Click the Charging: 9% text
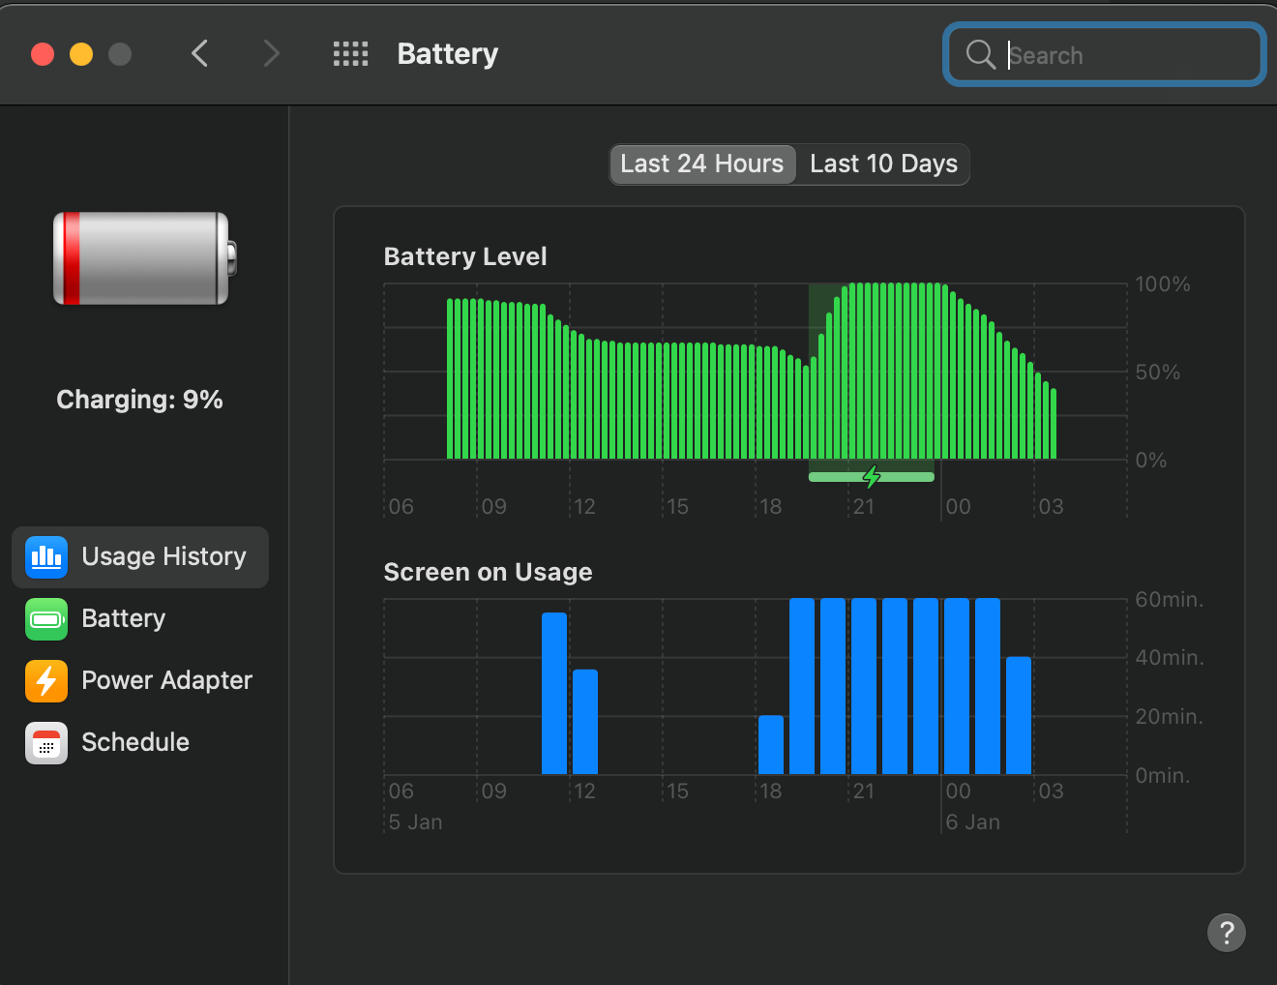This screenshot has height=985, width=1277. (139, 400)
